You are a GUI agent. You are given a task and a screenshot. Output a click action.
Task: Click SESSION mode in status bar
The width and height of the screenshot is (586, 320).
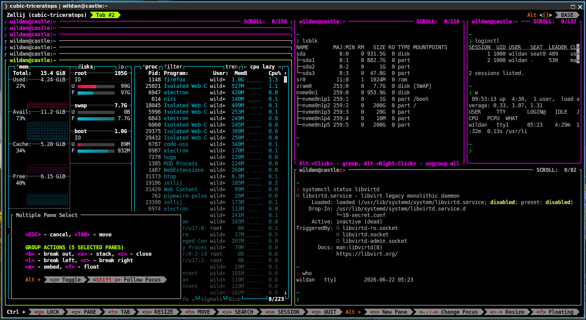[x=282, y=312]
